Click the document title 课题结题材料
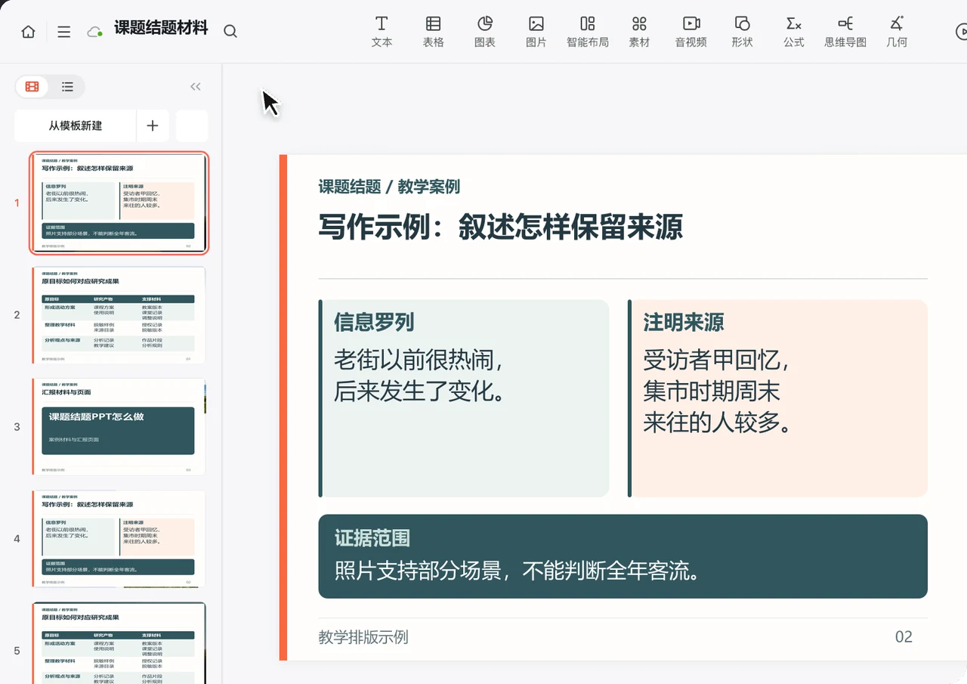This screenshot has height=684, width=967. 161,29
